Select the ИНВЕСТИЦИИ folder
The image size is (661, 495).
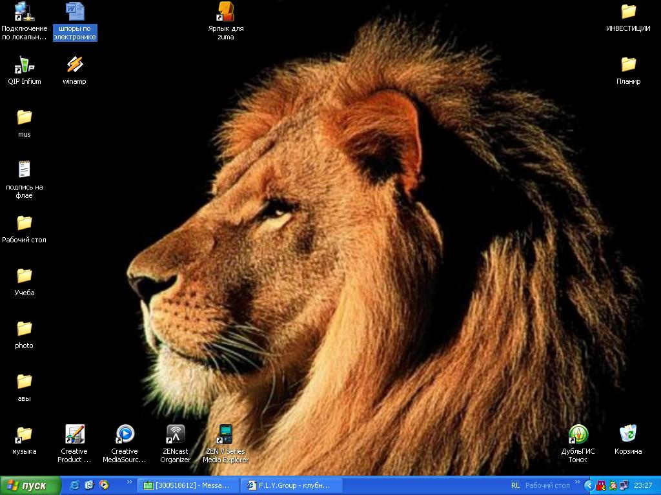[628, 12]
